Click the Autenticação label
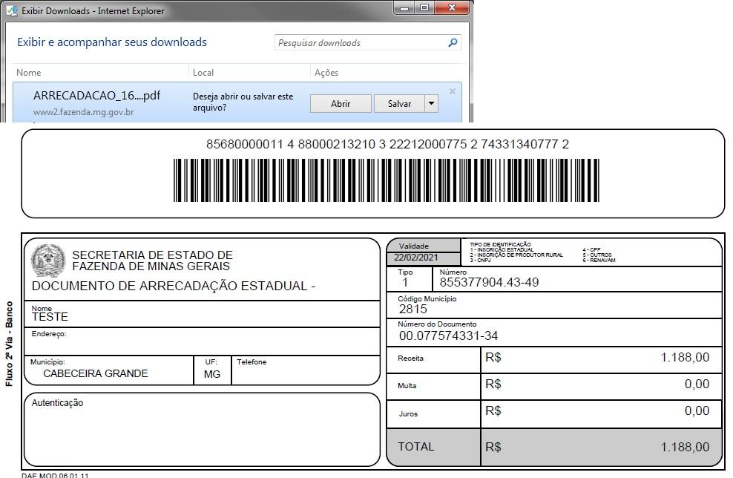 coord(57,403)
